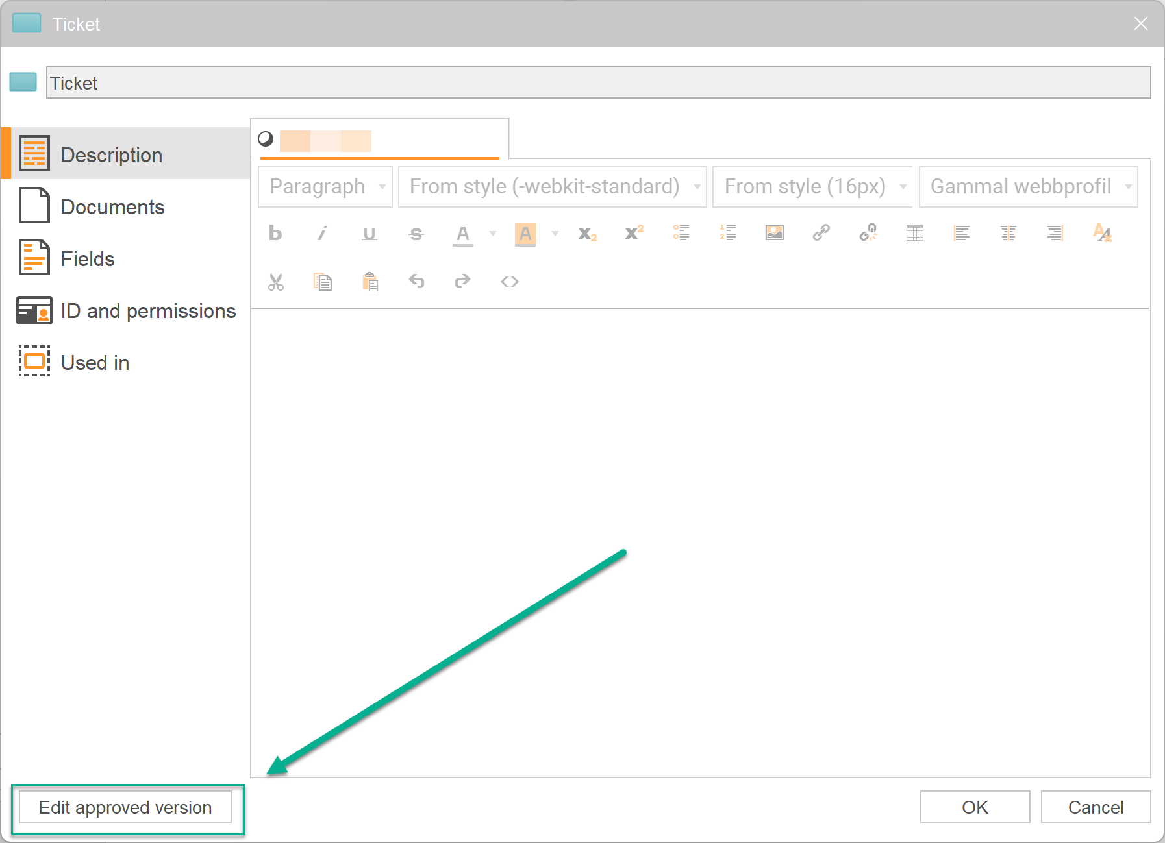This screenshot has width=1165, height=843.
Task: Confirm the dialog with OK
Action: coord(975,807)
